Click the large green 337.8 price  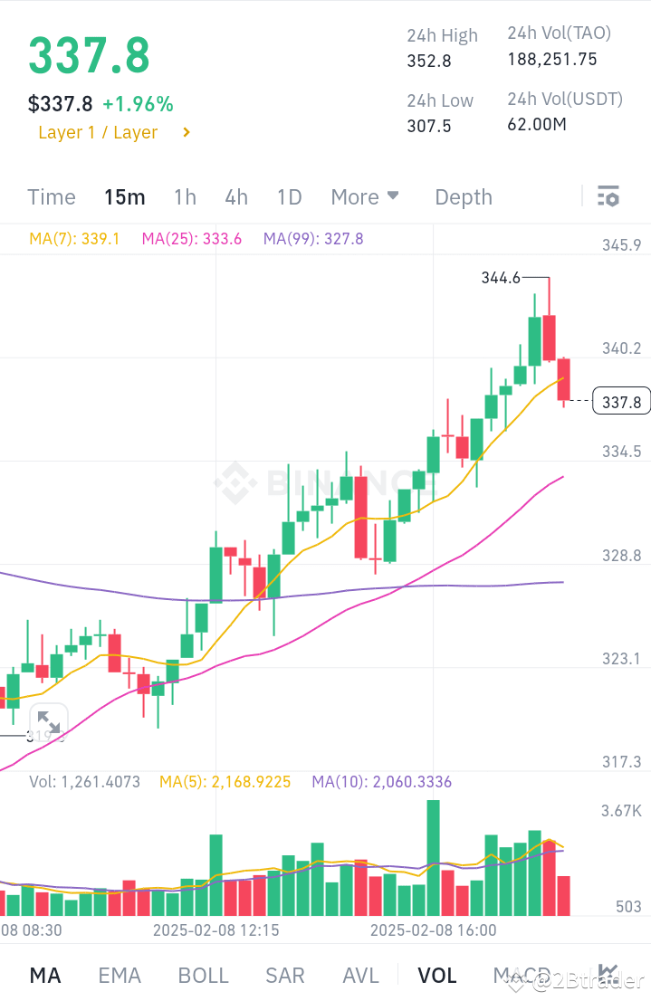coord(89,55)
